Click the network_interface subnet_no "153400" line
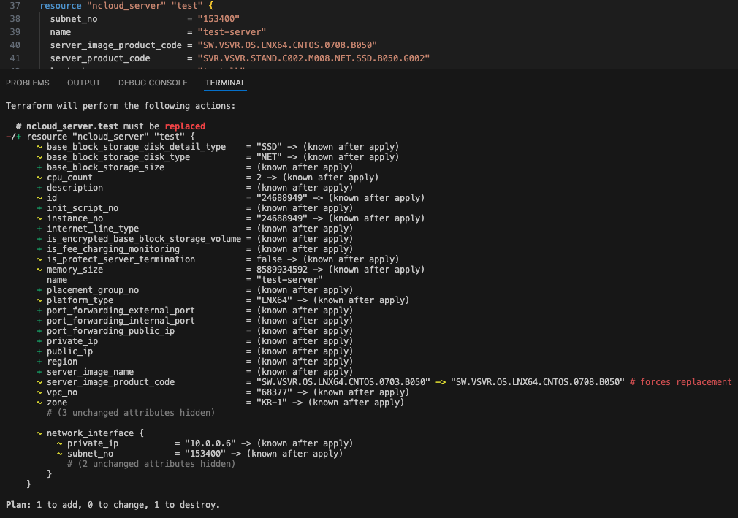This screenshot has width=738, height=518. pyautogui.click(x=200, y=454)
